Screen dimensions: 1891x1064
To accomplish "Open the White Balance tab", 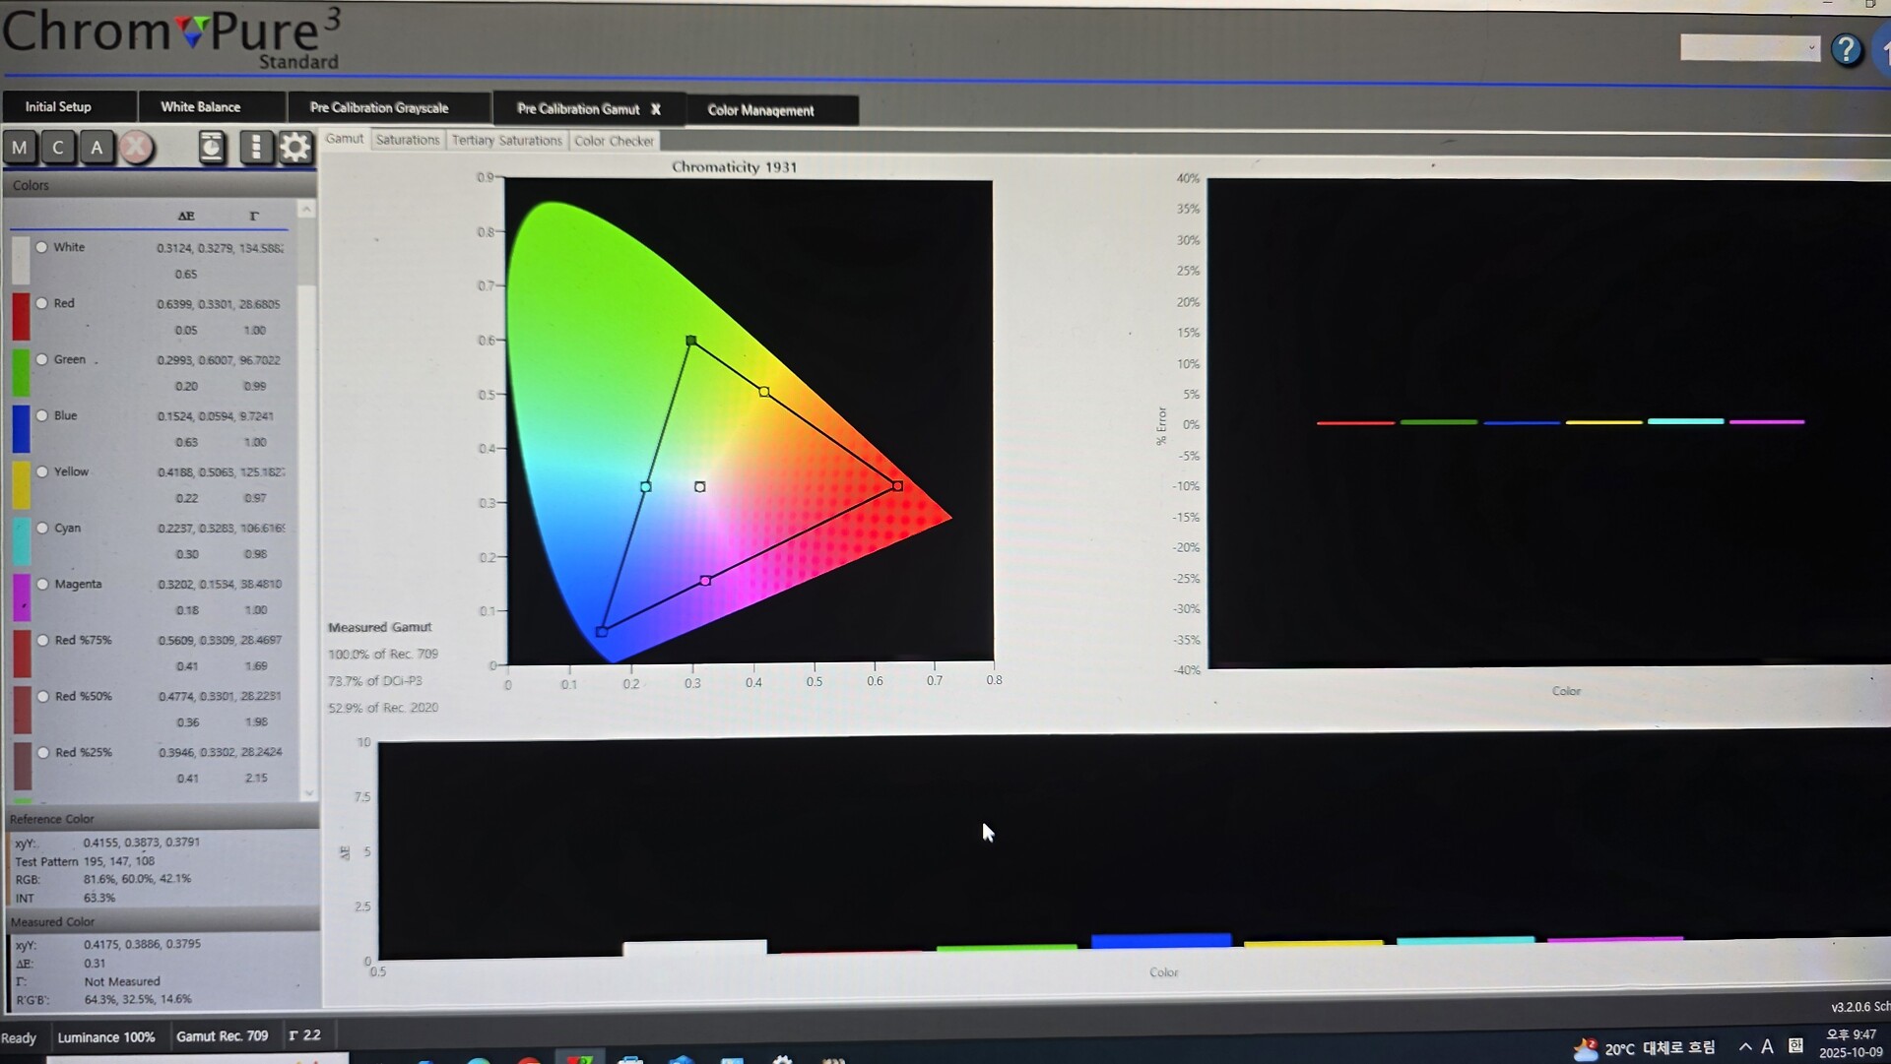I will pos(200,106).
